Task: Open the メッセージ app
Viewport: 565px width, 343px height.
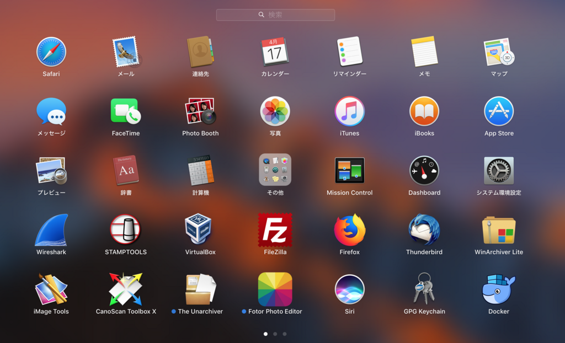Action: (x=51, y=111)
